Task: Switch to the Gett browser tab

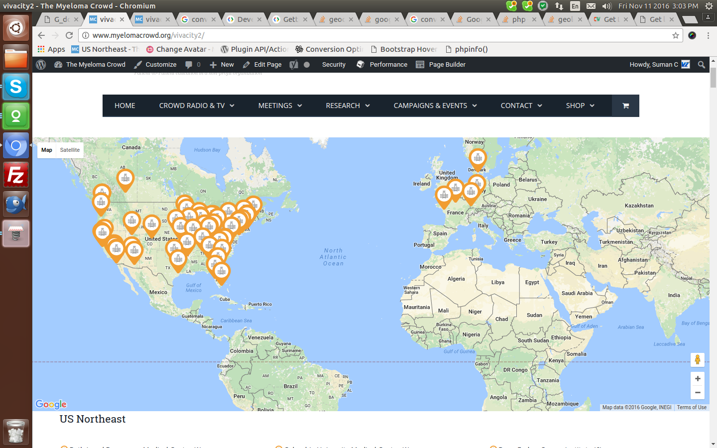Action: pos(290,19)
